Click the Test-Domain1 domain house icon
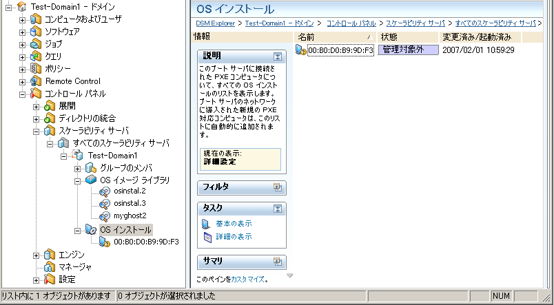554x305 pixels. point(21,6)
